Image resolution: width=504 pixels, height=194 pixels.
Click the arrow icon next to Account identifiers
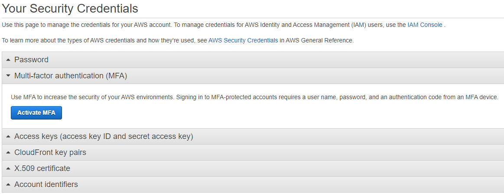(x=8, y=185)
